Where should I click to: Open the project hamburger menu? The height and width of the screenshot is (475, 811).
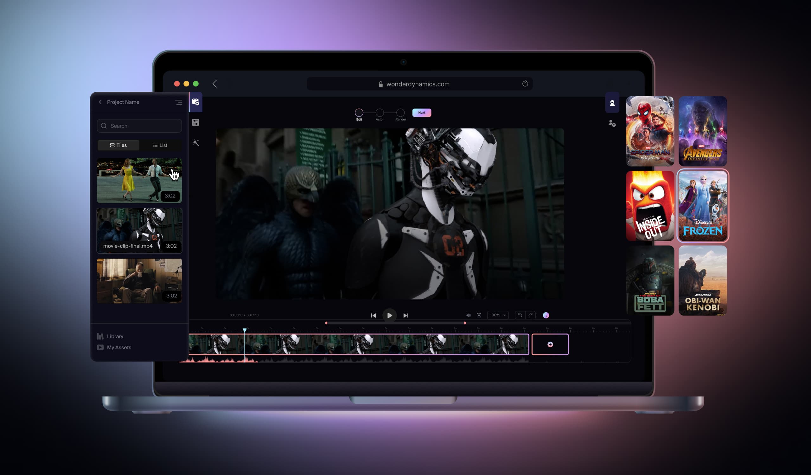[x=179, y=102]
